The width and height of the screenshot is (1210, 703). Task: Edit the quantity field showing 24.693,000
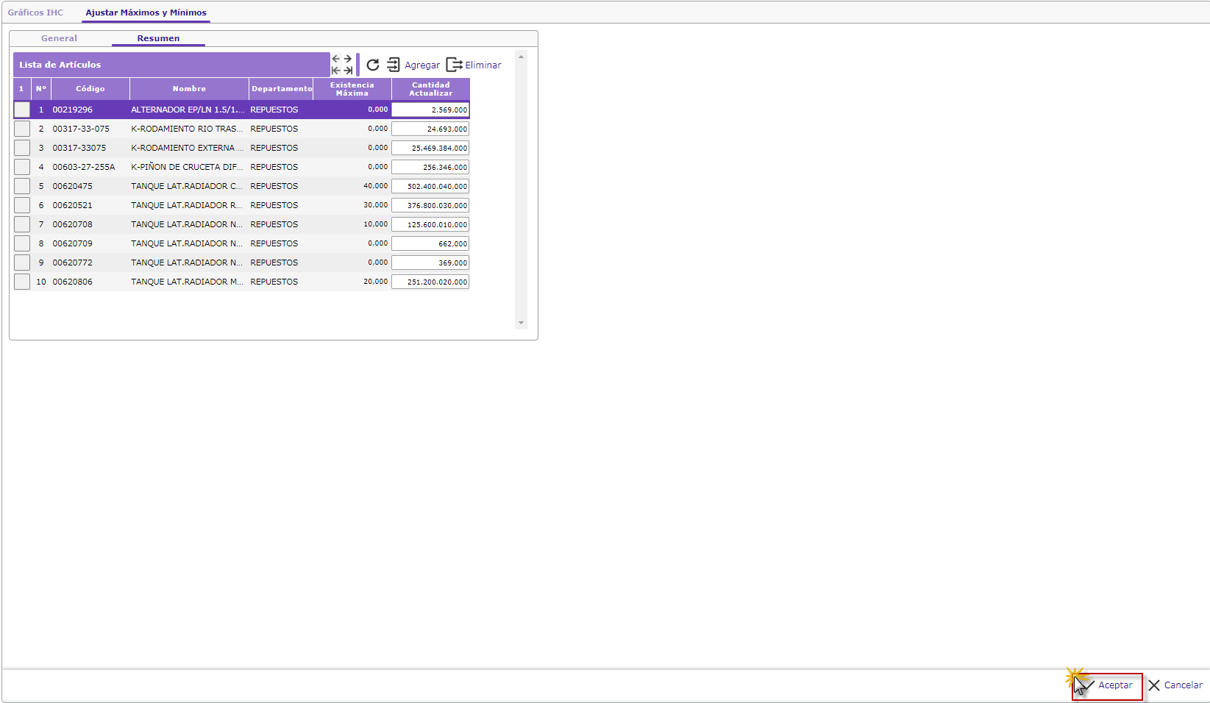[x=430, y=129]
